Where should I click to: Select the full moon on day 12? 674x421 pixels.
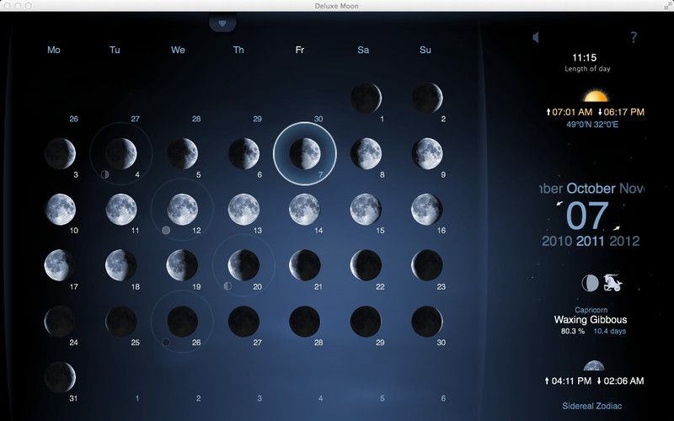tap(182, 209)
